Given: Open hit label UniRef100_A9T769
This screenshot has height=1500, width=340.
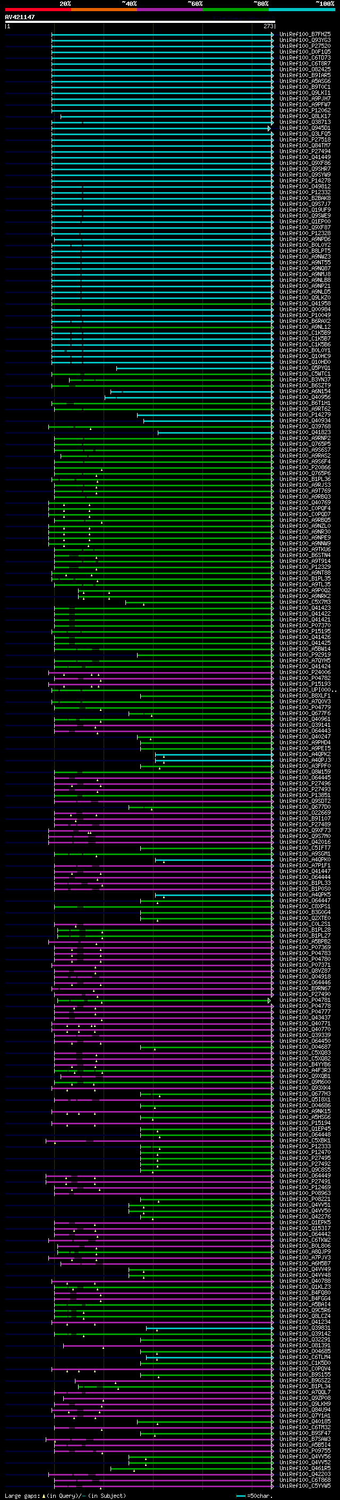Looking at the screenshot, I should [305, 490].
